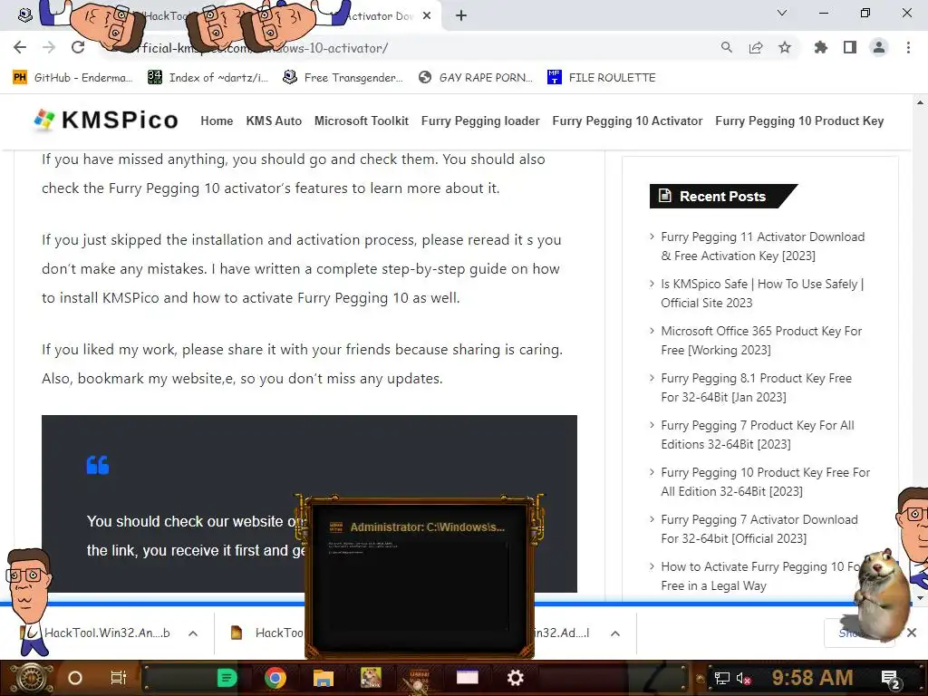928x696 pixels.
Task: Share this page via the share icon
Action: pyautogui.click(x=756, y=47)
